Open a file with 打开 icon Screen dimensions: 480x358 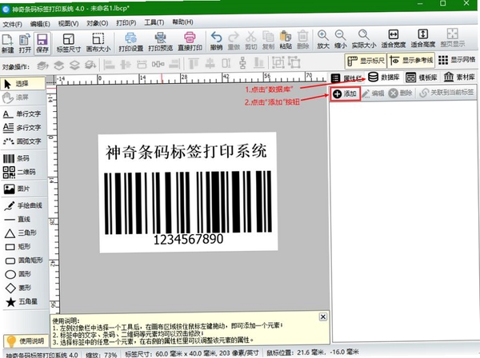click(x=25, y=44)
